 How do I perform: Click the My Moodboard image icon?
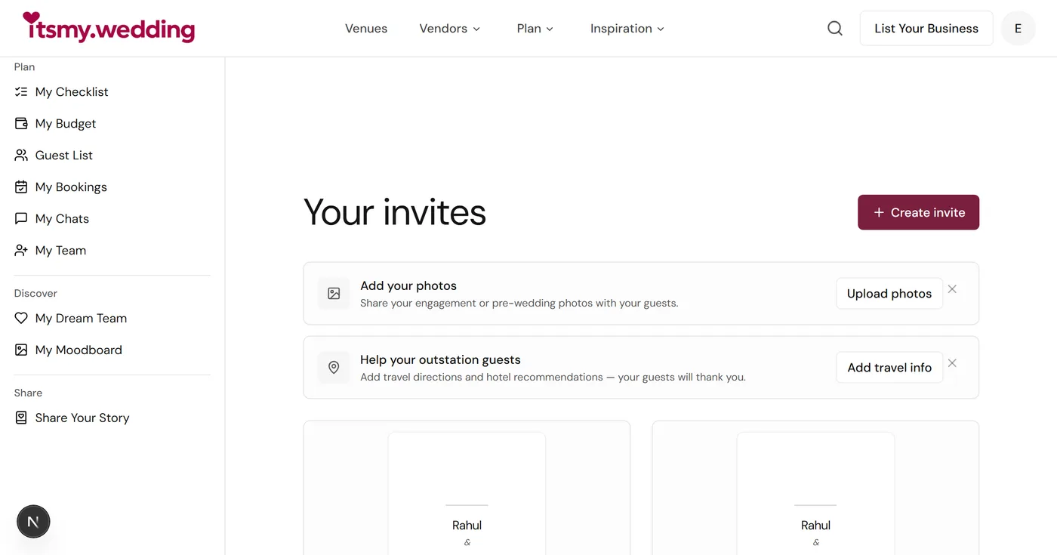click(21, 350)
